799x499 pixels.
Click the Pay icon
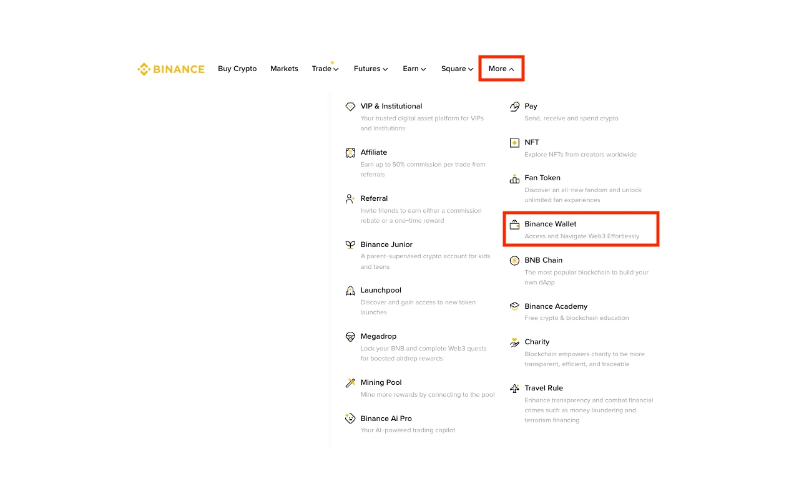[x=514, y=107]
